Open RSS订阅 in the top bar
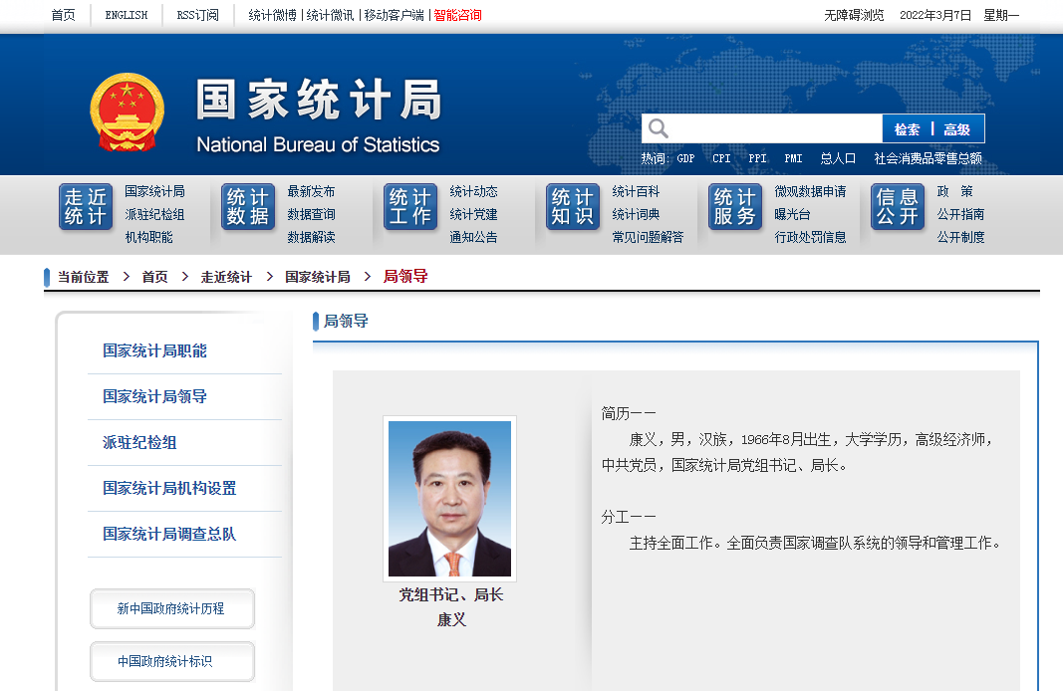This screenshot has width=1063, height=691. [x=197, y=15]
